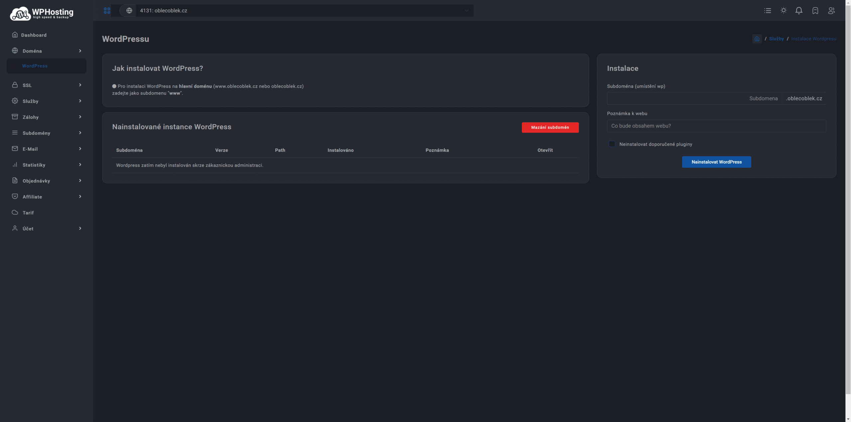Viewport: 851px width, 422px height.
Task: Click the page vertical scrollbar
Action: coord(848,199)
